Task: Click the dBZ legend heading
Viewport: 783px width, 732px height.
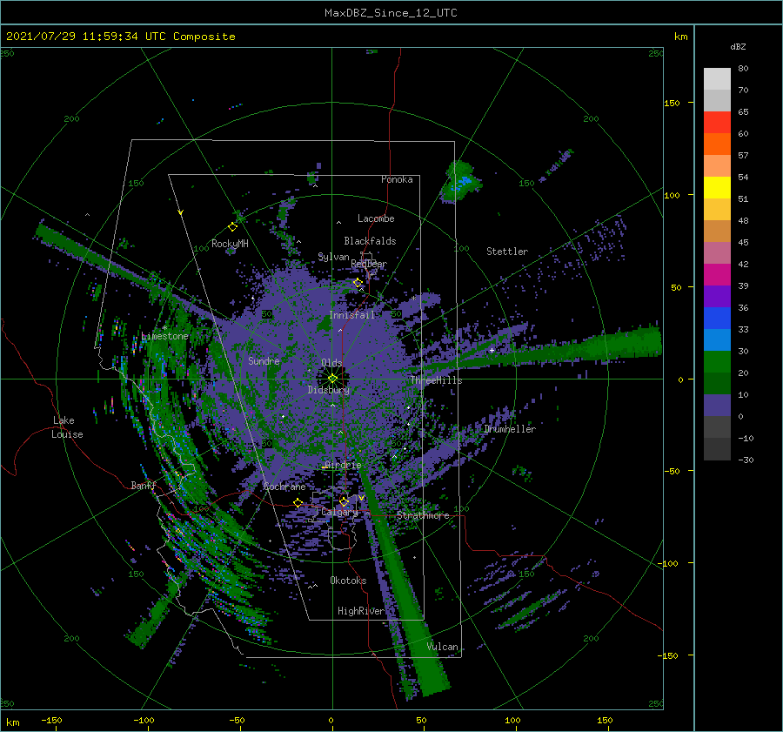Action: coord(738,46)
